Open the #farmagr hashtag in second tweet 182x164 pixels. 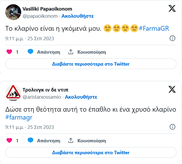click(19, 117)
